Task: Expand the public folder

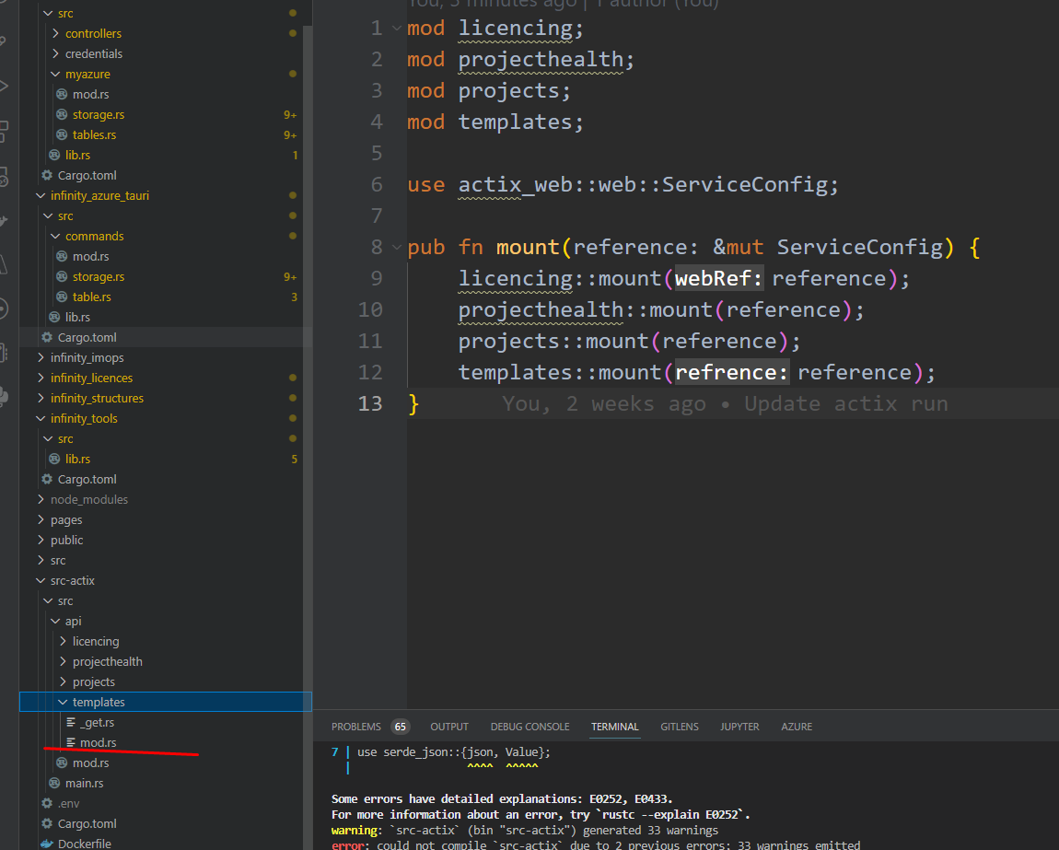Action: point(41,540)
